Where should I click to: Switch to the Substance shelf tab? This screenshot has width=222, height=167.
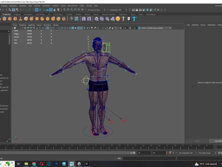tap(123, 14)
